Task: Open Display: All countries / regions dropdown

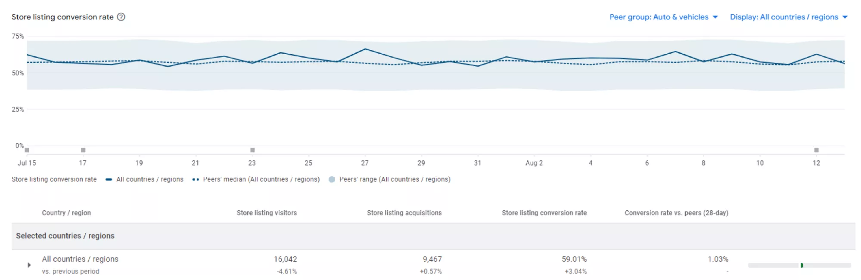Action: [789, 17]
